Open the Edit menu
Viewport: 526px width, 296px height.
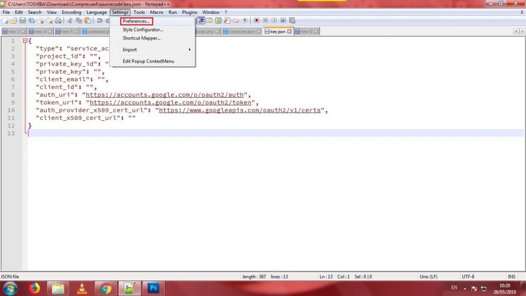pyautogui.click(x=19, y=12)
